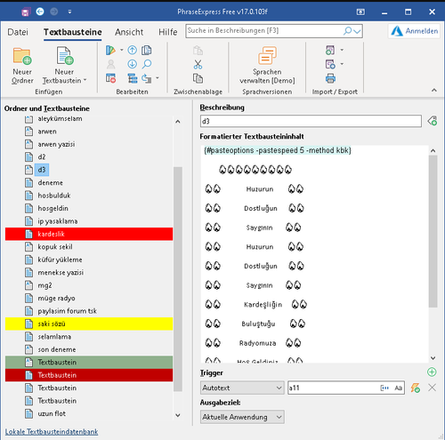This screenshot has height=440, width=445.
Task: Click the tag icon beside Beschreibung
Action: tap(433, 121)
